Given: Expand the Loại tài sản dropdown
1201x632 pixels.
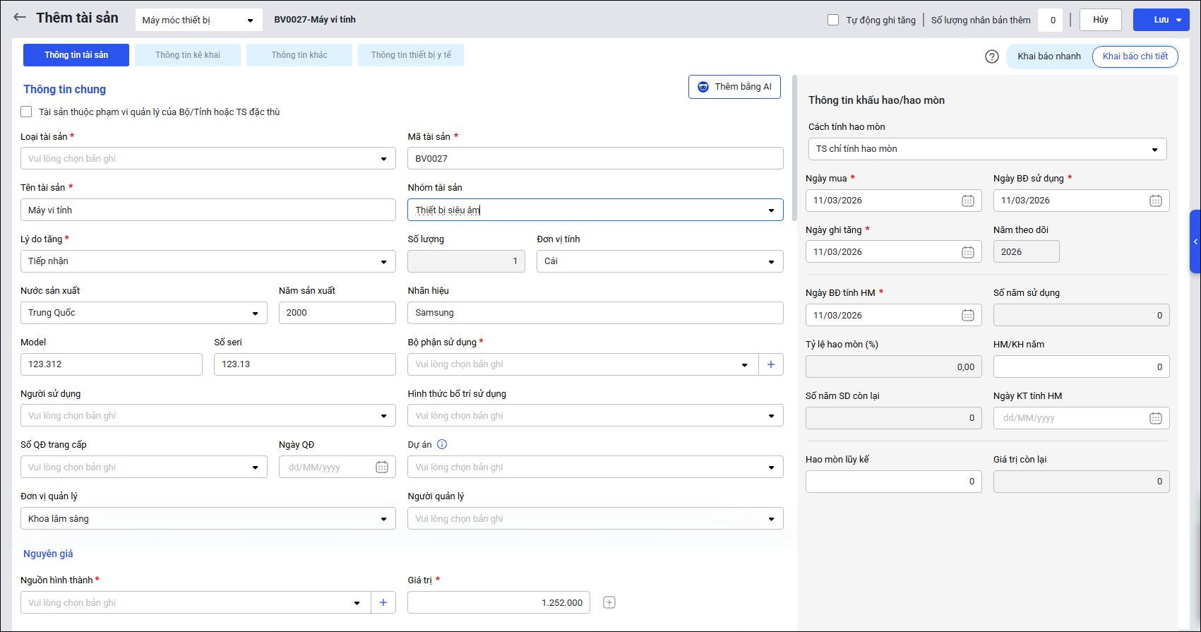Looking at the screenshot, I should tap(208, 159).
